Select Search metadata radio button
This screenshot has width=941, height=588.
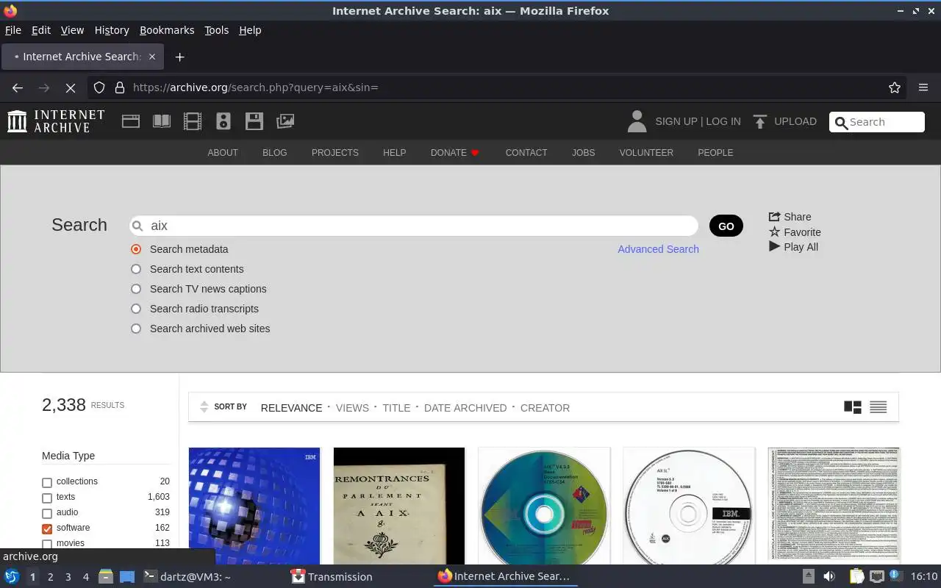pyautogui.click(x=136, y=249)
